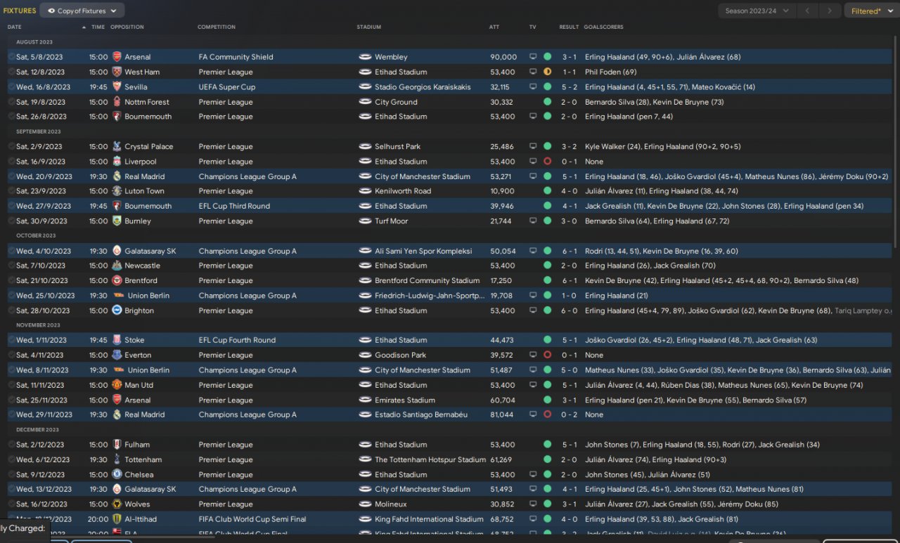
Task: Open the 6 - 0 result against Brighton
Action: 570,310
